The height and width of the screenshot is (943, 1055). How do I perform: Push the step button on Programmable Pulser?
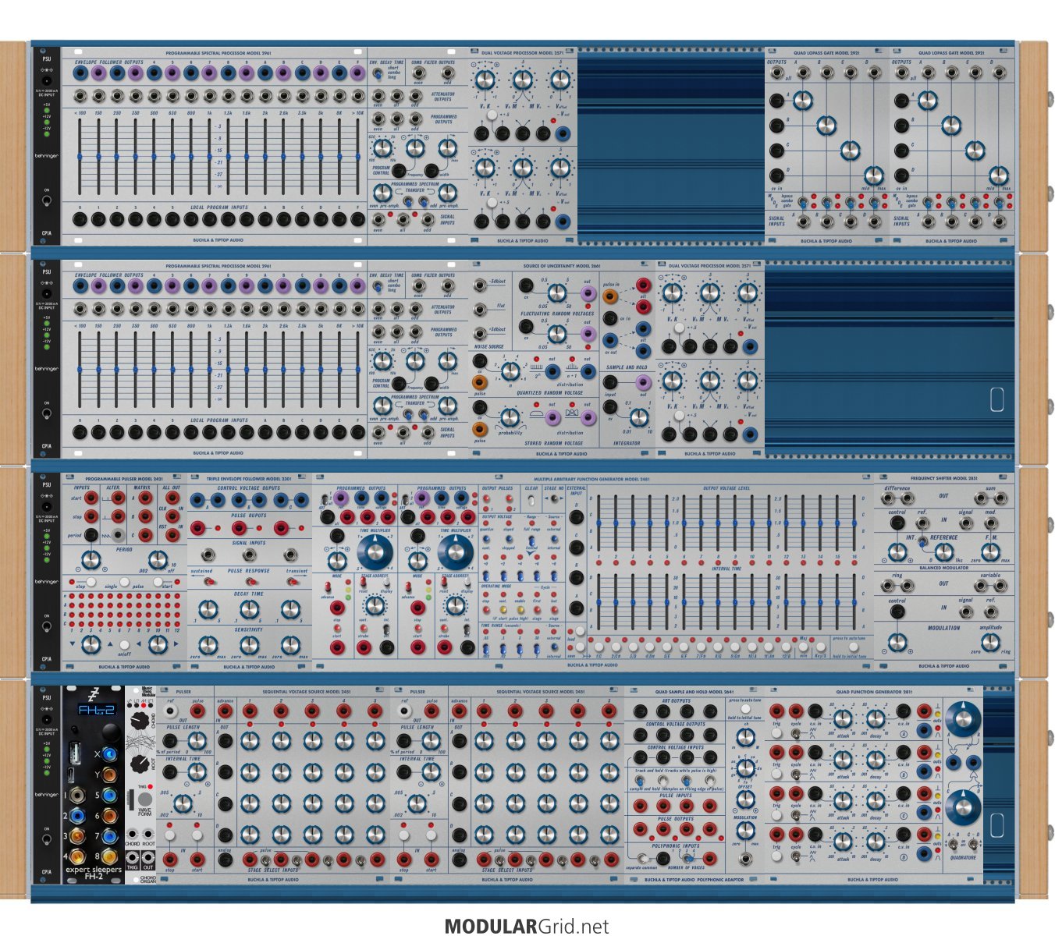(x=91, y=582)
